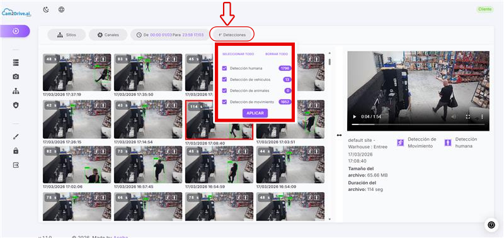The image size is (504, 238).
Task: Click the thumbnail list vertical scrollbar
Action: [329, 62]
